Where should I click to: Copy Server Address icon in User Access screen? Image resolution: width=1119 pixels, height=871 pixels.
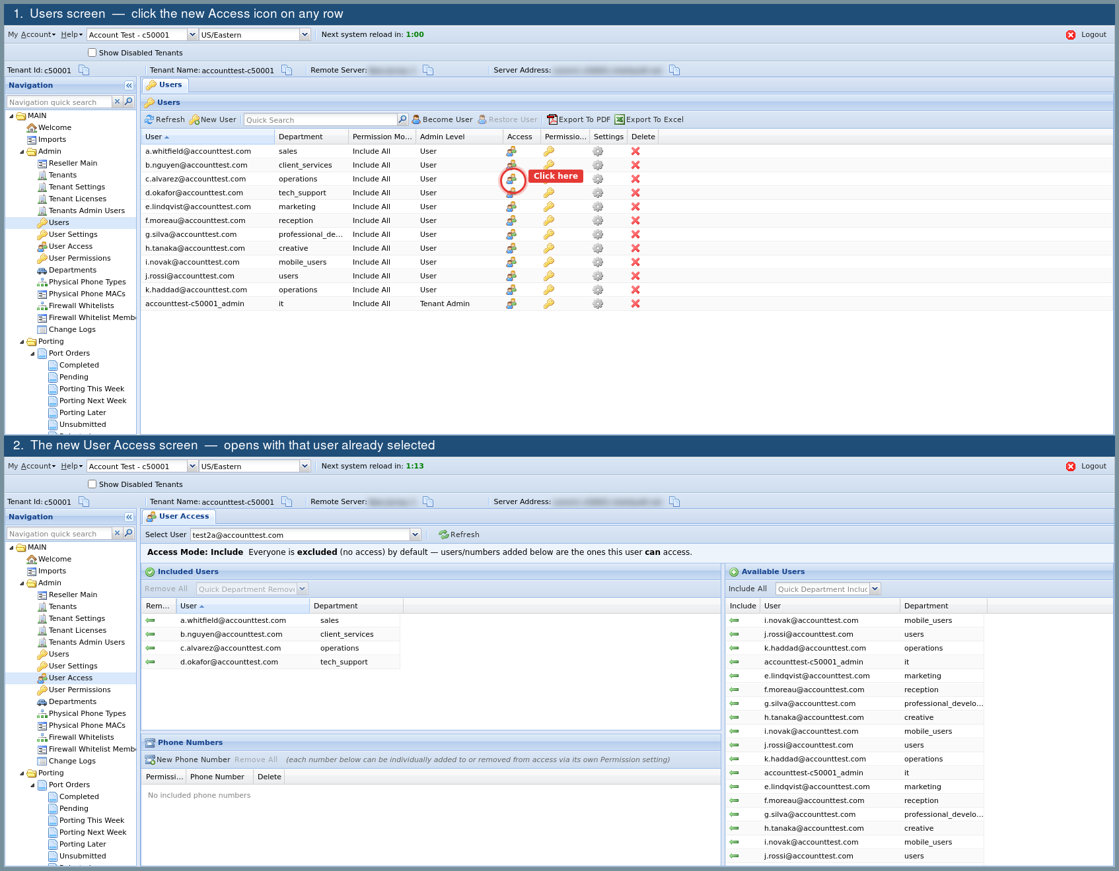(x=674, y=501)
